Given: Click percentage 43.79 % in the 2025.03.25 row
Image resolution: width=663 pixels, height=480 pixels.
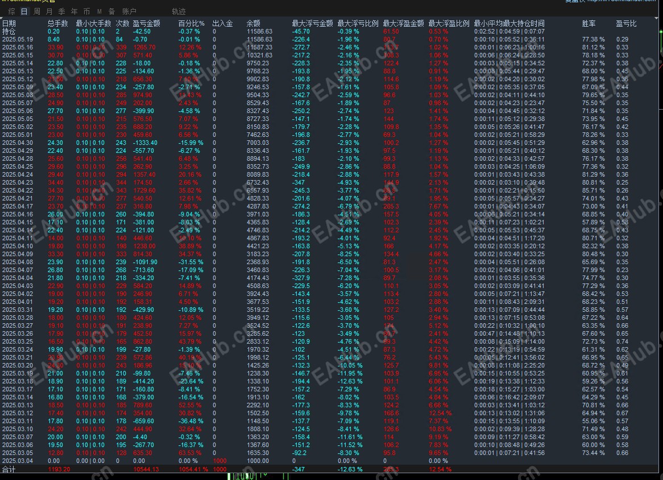Looking at the screenshot, I should [190, 341].
